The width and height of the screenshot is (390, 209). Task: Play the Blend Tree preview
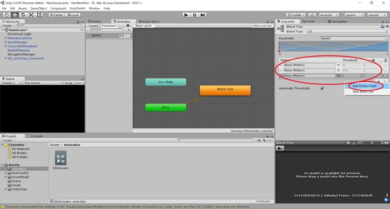[280, 148]
